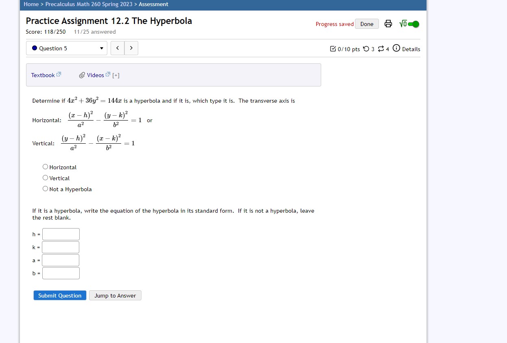Click inside the h = input field
This screenshot has width=507, height=343.
(x=61, y=234)
